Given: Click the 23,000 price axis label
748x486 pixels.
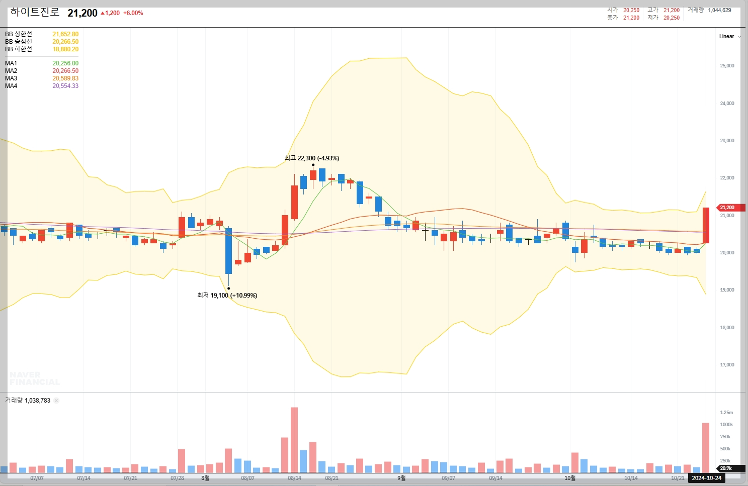Looking at the screenshot, I should coord(727,141).
